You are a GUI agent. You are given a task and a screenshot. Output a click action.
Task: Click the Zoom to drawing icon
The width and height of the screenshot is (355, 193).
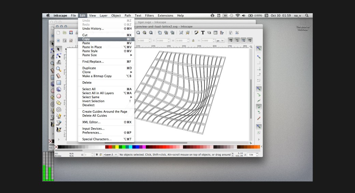144,33
